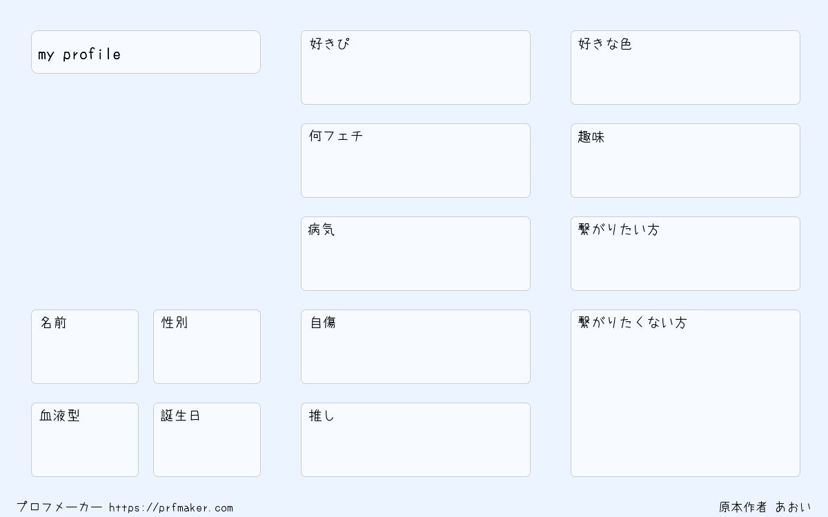The height and width of the screenshot is (517, 828).
Task: Click the my profile title box
Action: [x=146, y=52]
